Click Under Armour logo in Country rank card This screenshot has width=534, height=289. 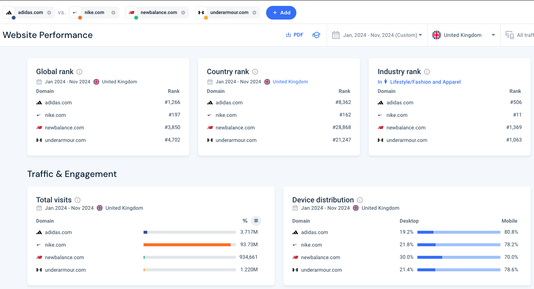point(210,140)
